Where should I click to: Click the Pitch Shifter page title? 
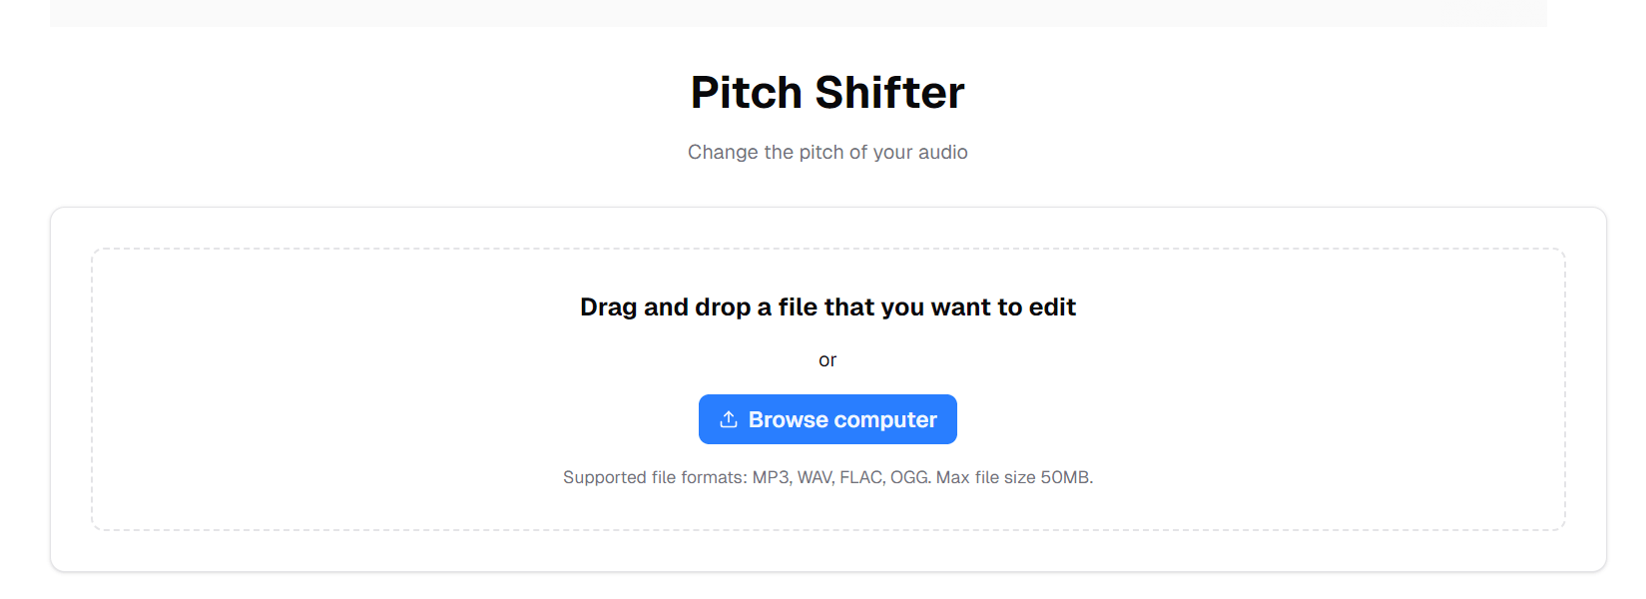click(826, 92)
